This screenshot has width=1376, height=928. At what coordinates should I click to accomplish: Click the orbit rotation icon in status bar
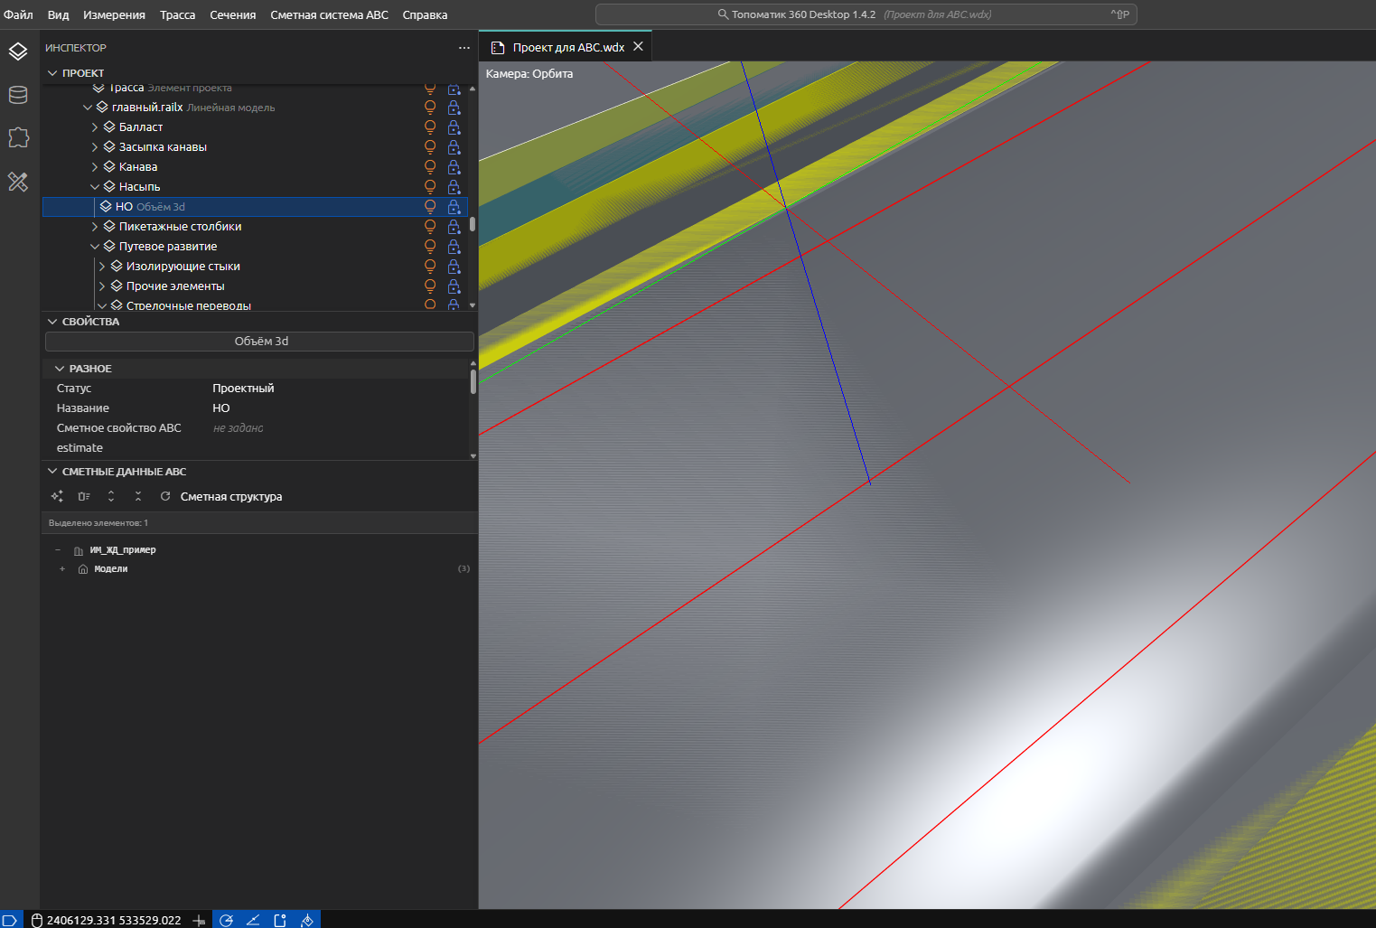click(226, 920)
